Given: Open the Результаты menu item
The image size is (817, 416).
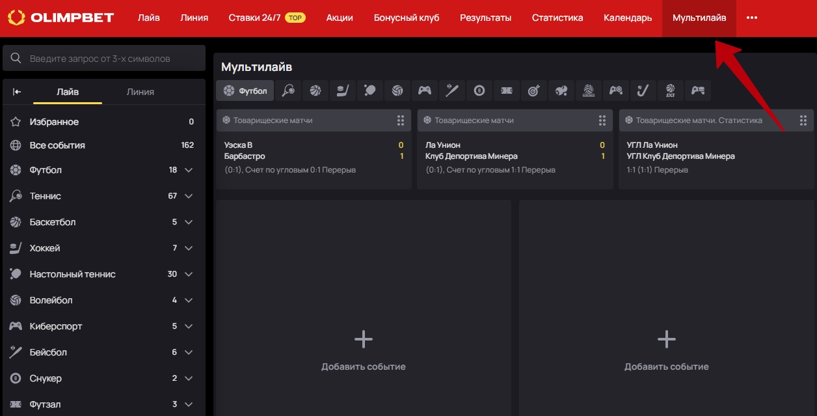Looking at the screenshot, I should (x=485, y=18).
